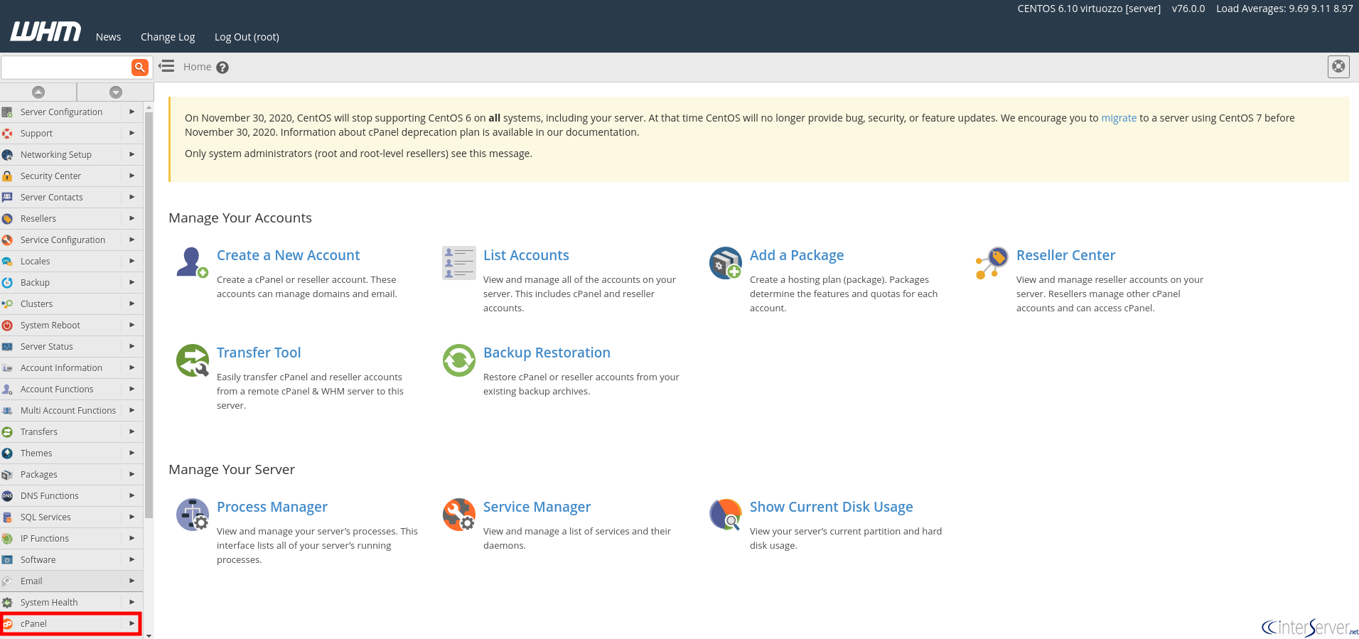Open the Change Log menu item
Screen dimensions: 1359x639
[x=168, y=37]
